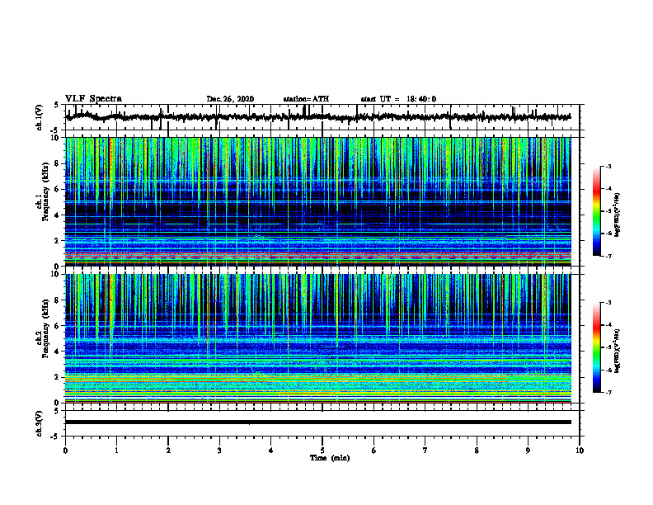Click the "ch.3(V)" axis label
This screenshot has width=653, height=505.
40,423
